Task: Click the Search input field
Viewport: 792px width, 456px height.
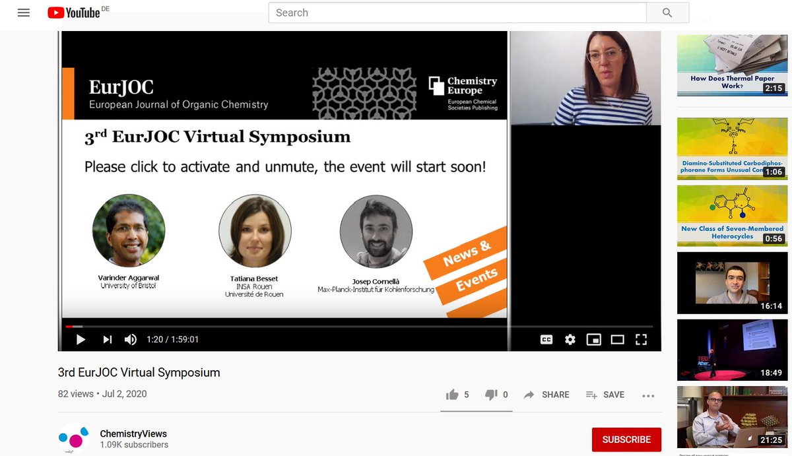Action: (x=457, y=13)
